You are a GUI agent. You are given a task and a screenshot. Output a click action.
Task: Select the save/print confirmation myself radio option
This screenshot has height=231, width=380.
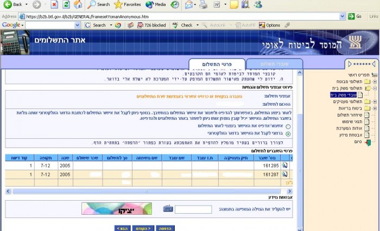pyautogui.click(x=288, y=126)
